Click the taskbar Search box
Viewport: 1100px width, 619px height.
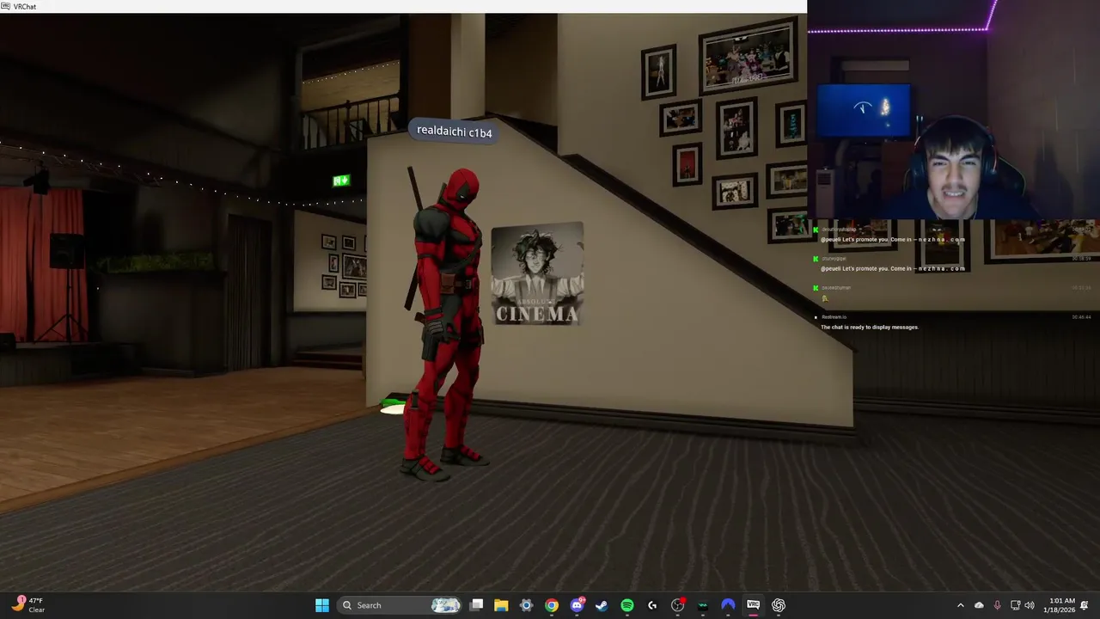click(400, 605)
